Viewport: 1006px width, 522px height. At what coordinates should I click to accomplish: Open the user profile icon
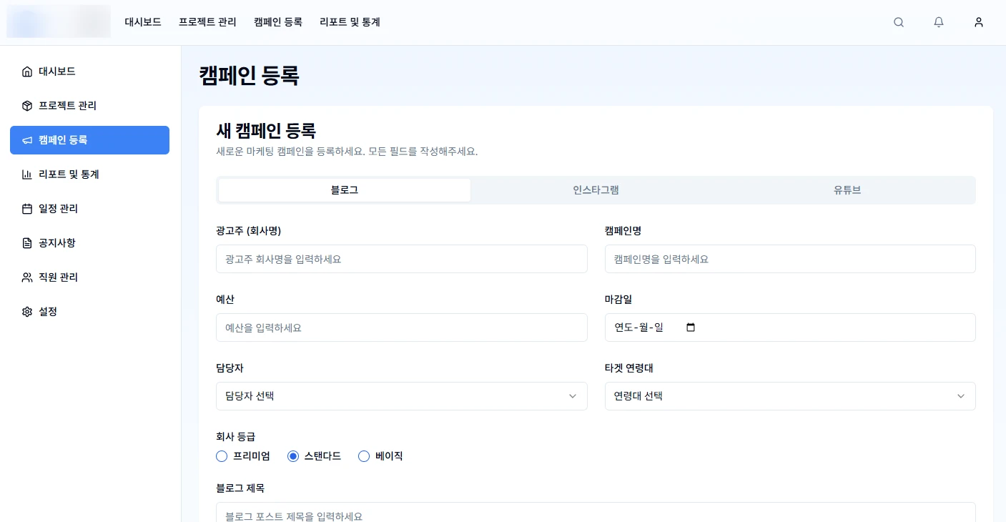(979, 22)
